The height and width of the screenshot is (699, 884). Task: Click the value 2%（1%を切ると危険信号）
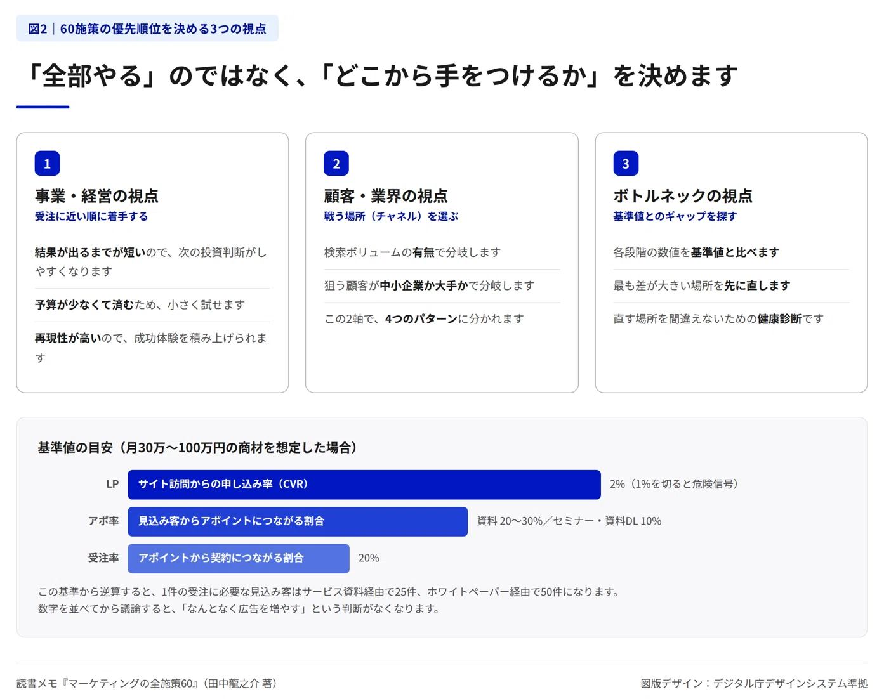(676, 484)
